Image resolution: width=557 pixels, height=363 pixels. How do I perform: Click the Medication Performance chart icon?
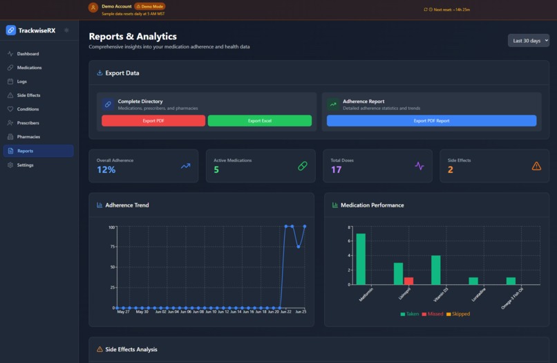point(334,205)
